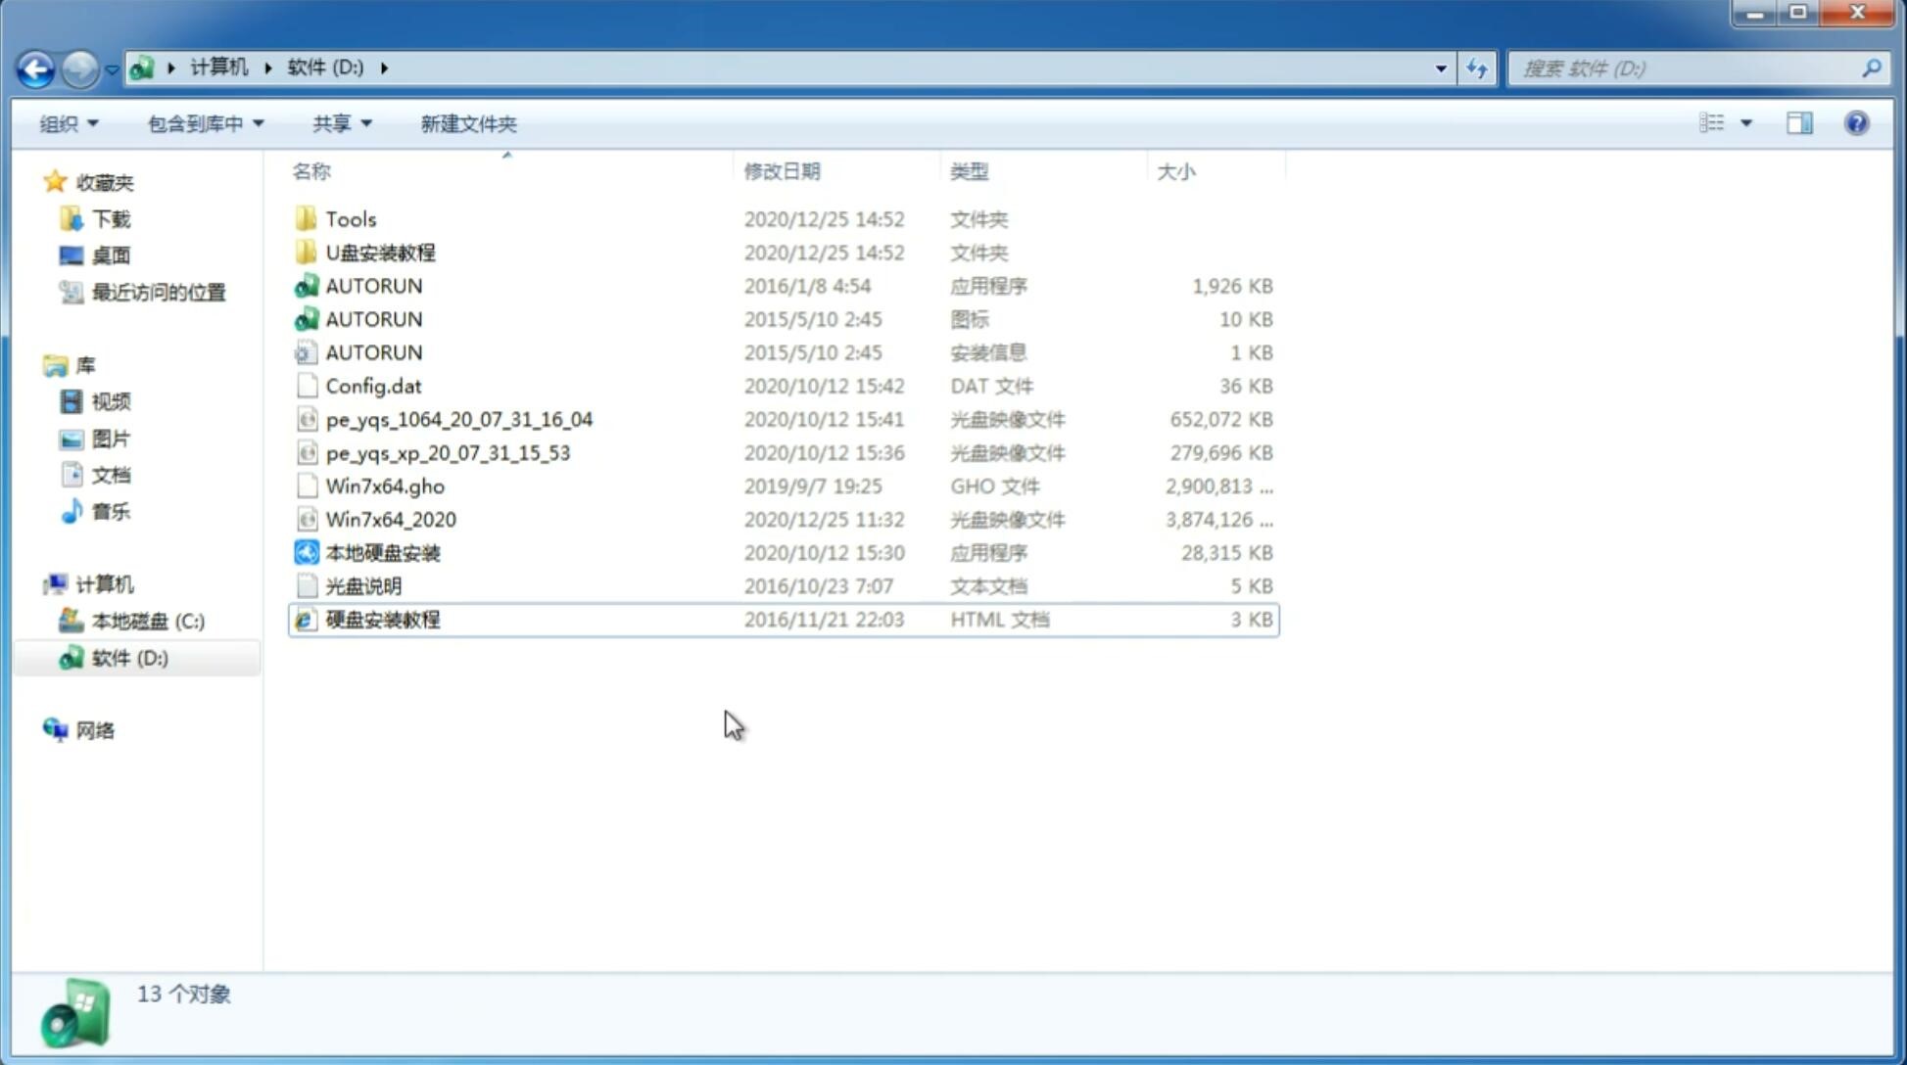Open the U盘安装教程 folder
The width and height of the screenshot is (1907, 1065).
380,252
